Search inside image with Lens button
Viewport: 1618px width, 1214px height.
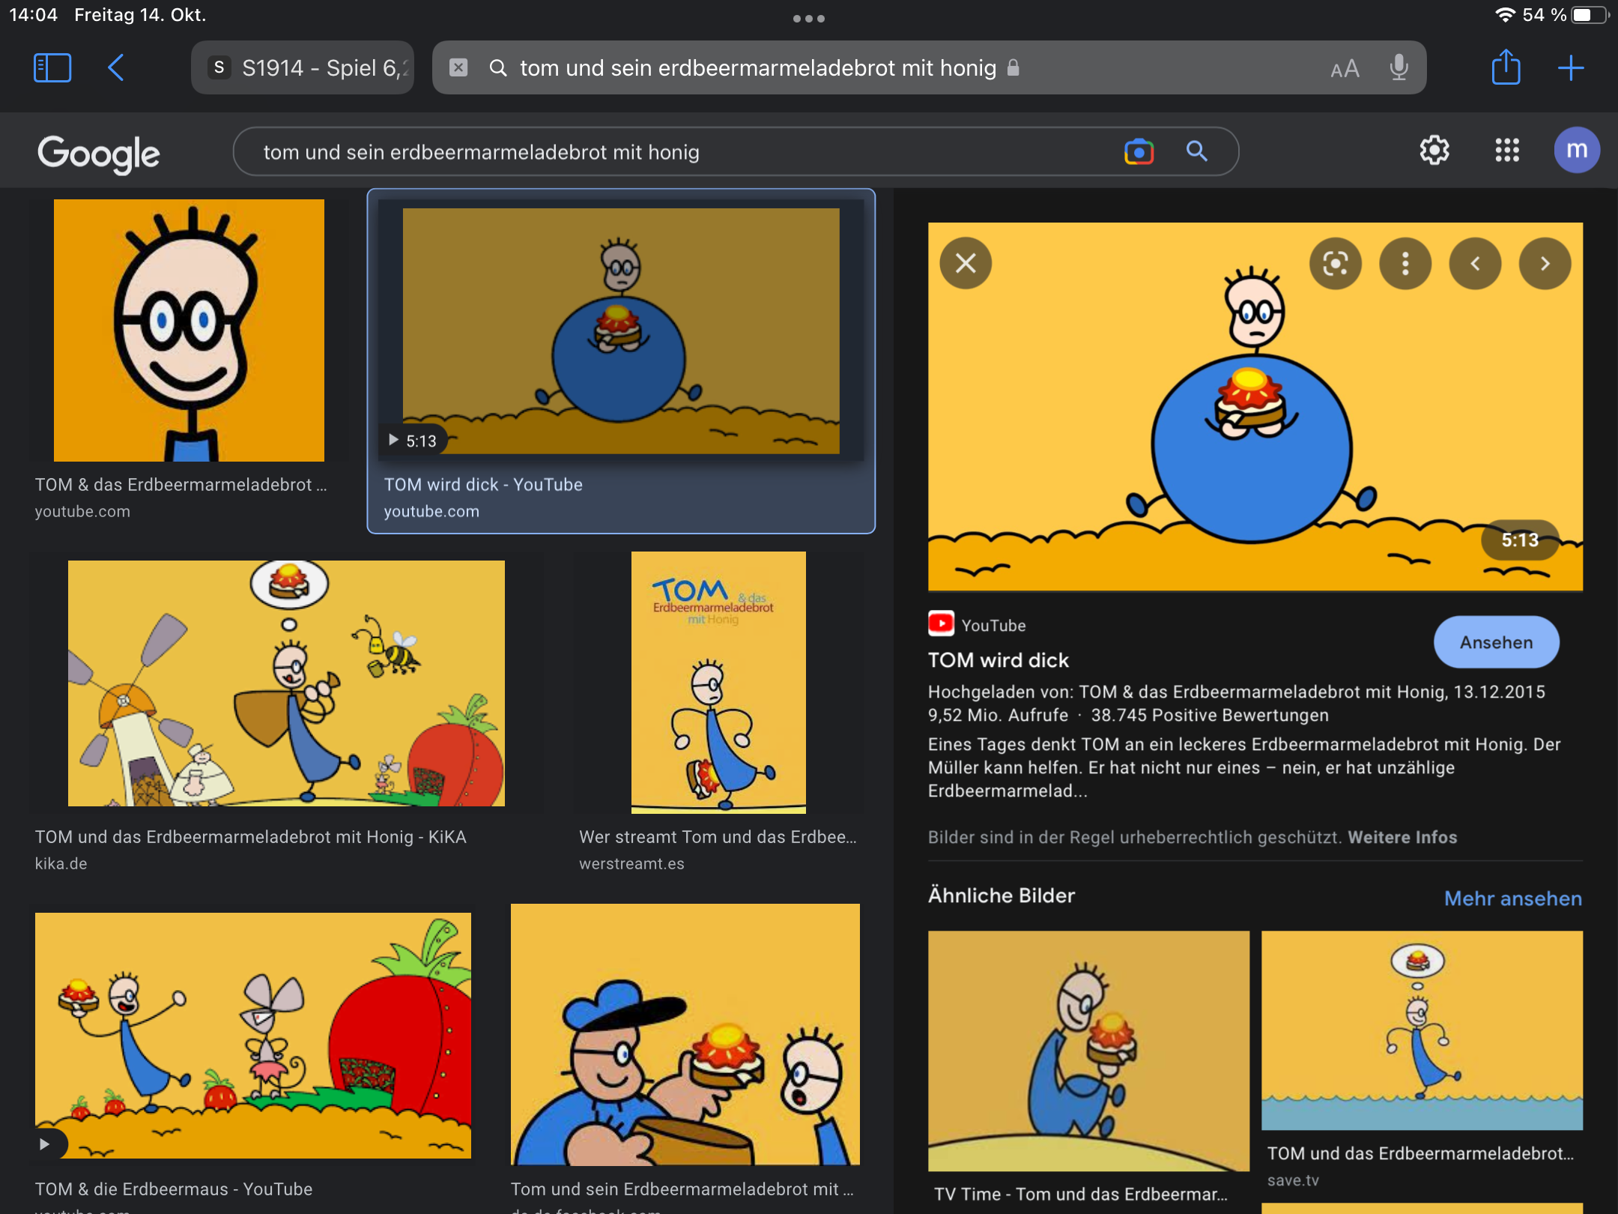(1336, 263)
